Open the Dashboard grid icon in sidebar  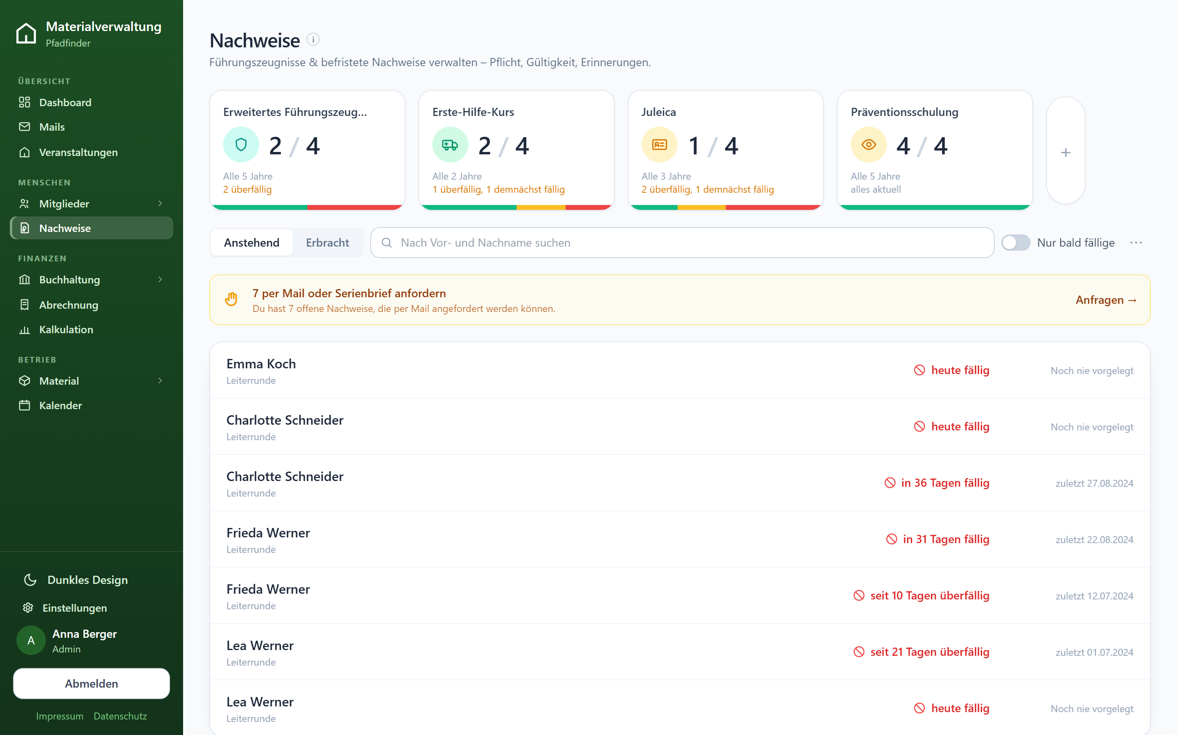25,102
